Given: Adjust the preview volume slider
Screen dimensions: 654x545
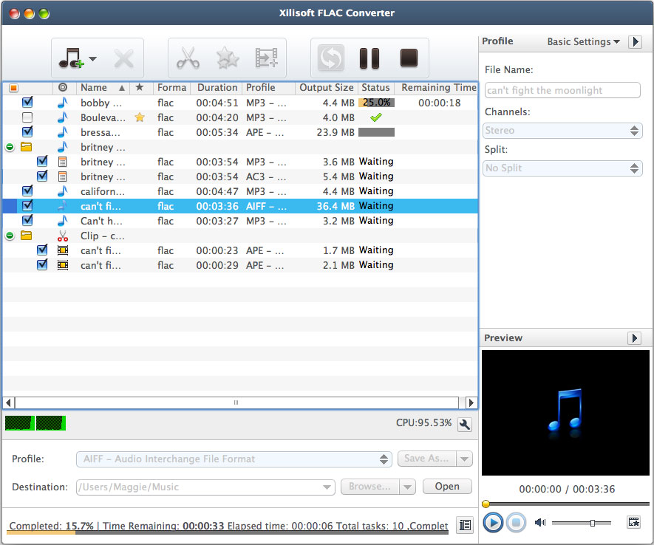Looking at the screenshot, I should (x=592, y=523).
